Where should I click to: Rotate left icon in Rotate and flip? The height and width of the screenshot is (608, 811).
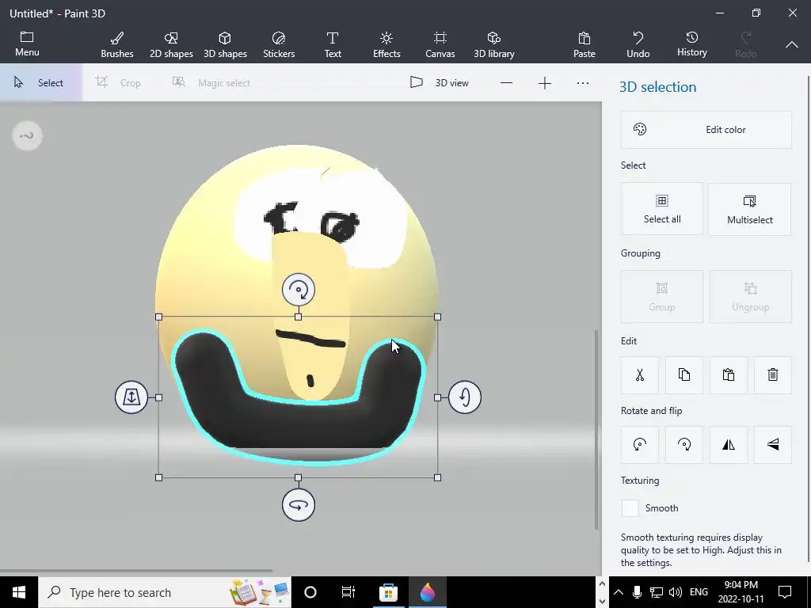pyautogui.click(x=640, y=445)
